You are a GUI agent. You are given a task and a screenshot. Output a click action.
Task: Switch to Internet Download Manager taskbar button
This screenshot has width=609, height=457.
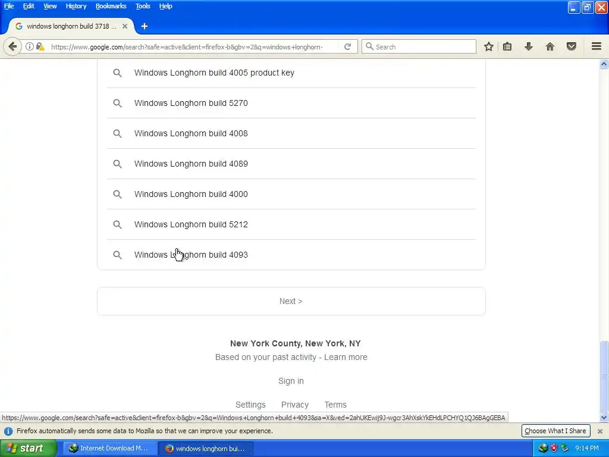pyautogui.click(x=109, y=449)
